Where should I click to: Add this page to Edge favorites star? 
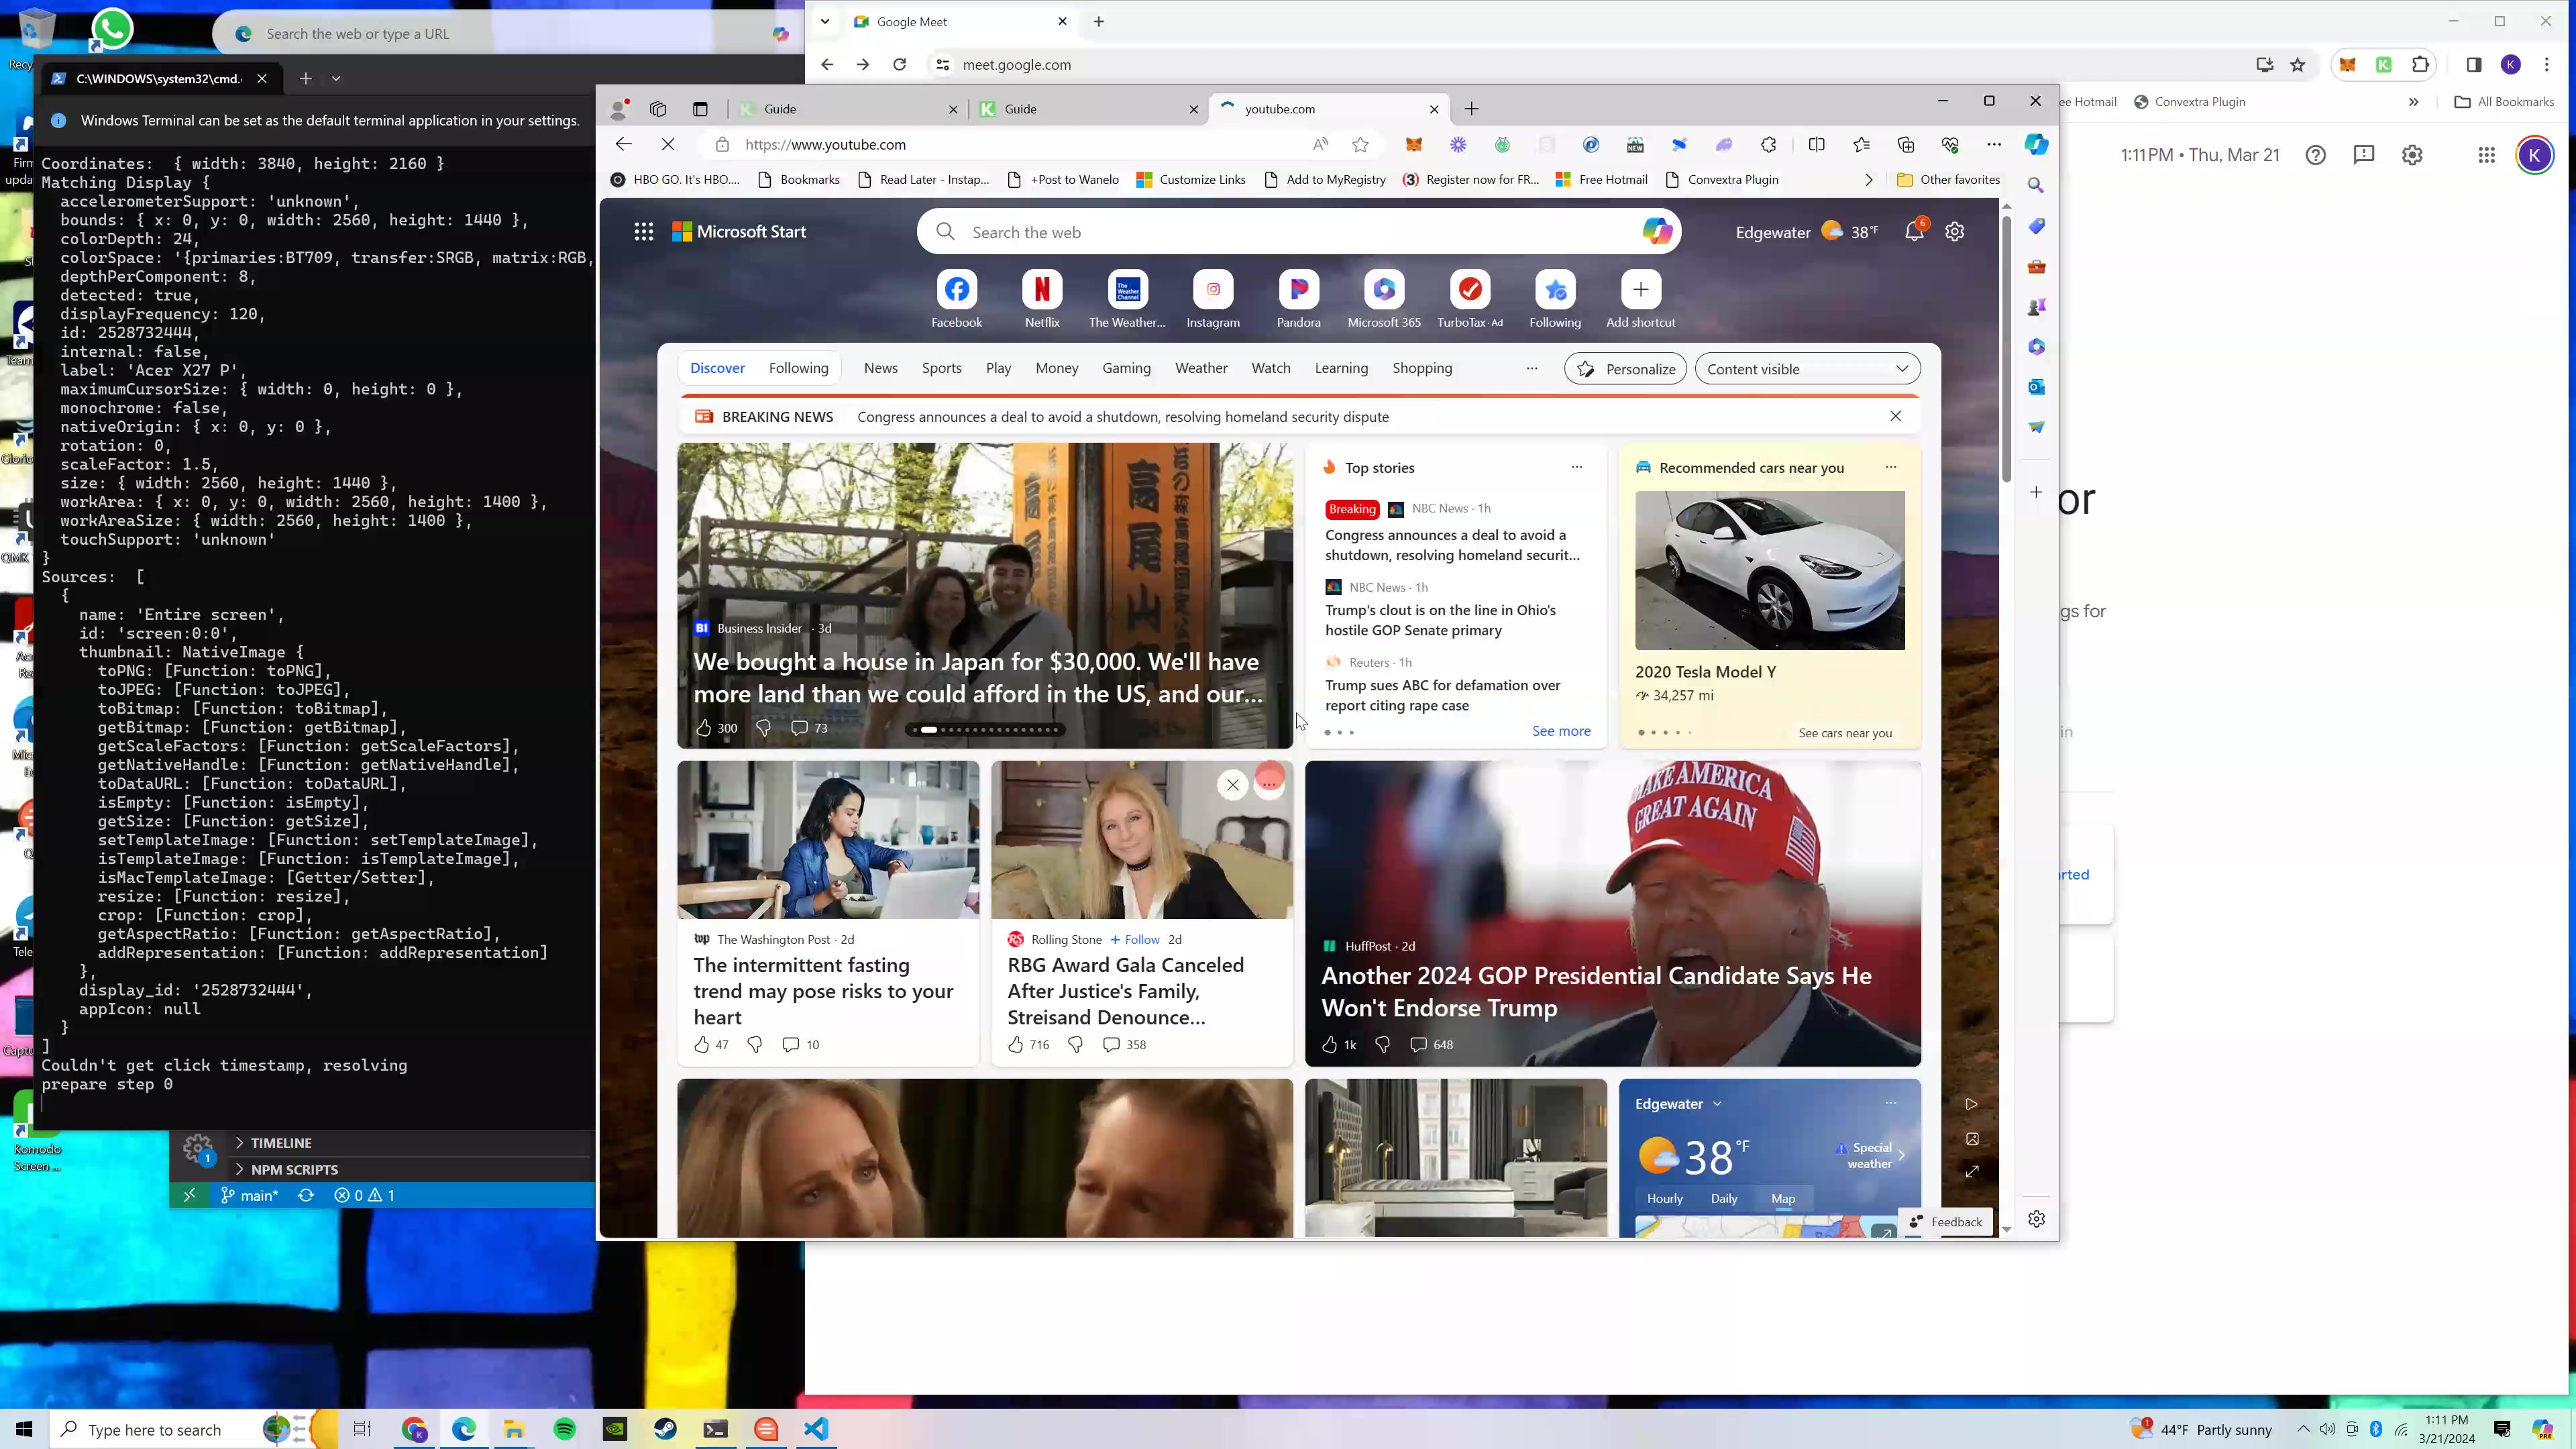click(x=1360, y=145)
